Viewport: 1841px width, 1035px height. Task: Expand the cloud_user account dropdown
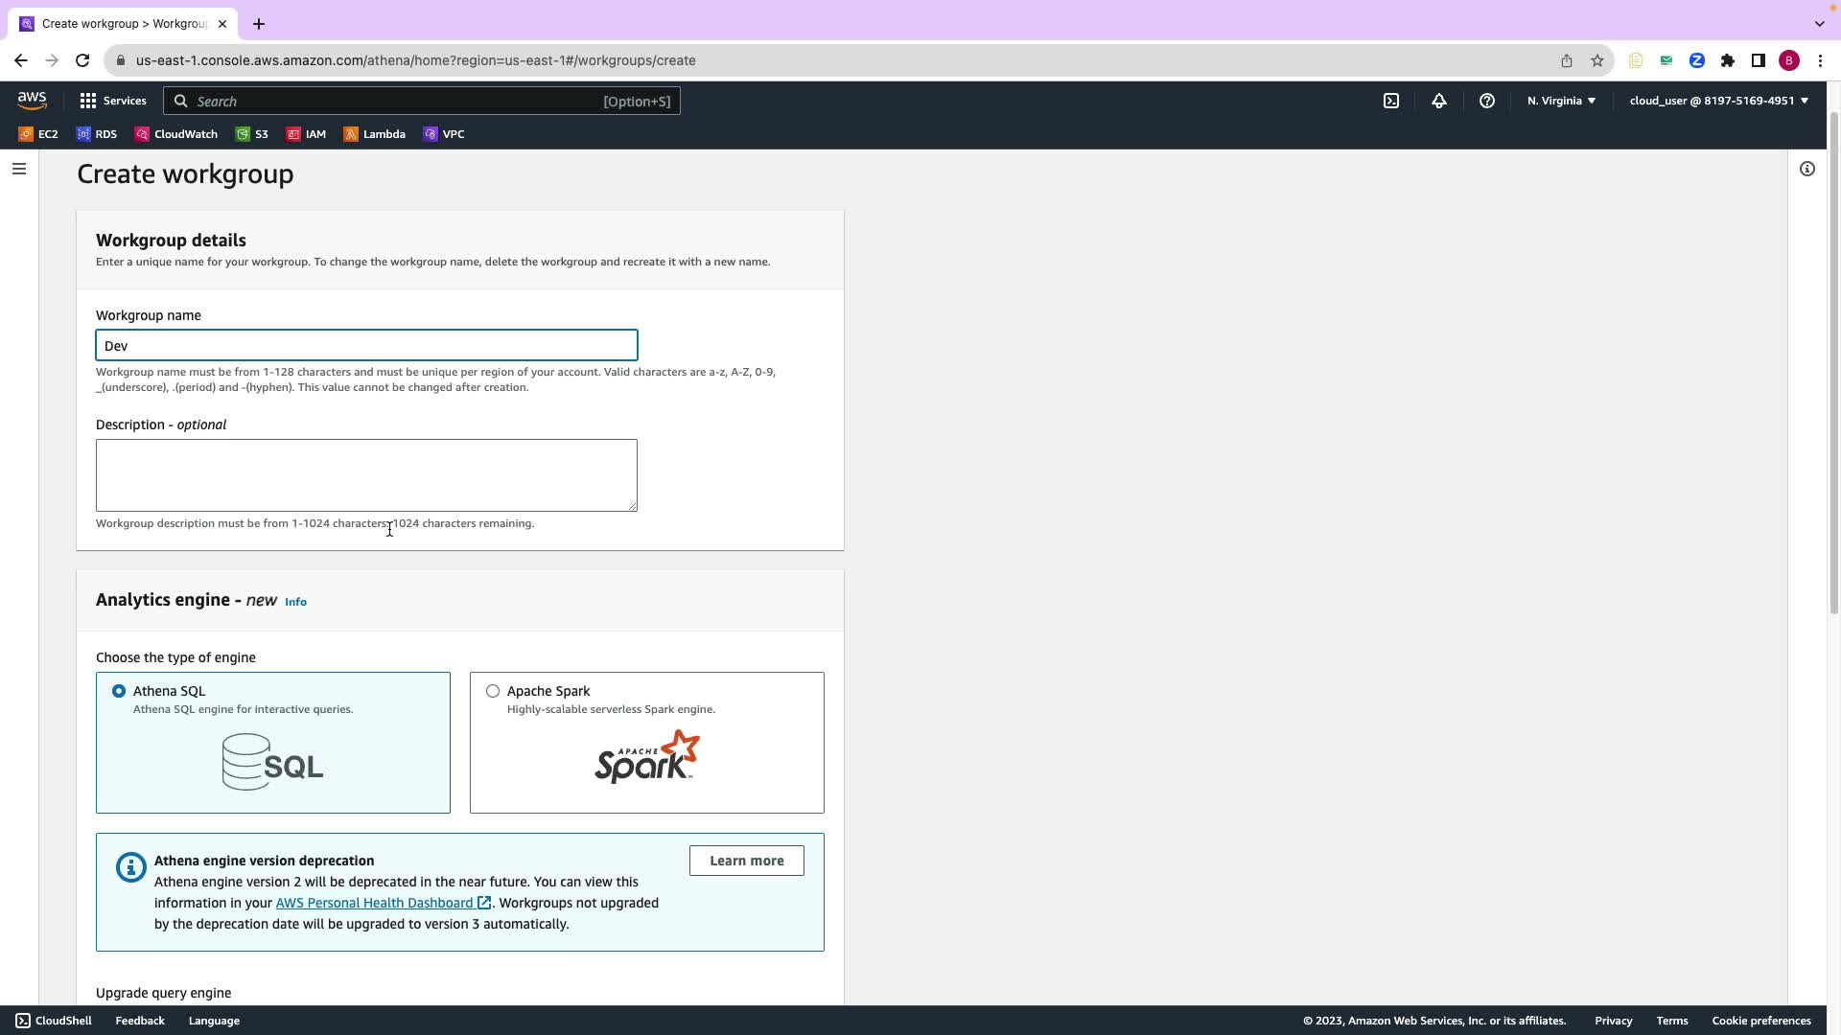tap(1718, 101)
